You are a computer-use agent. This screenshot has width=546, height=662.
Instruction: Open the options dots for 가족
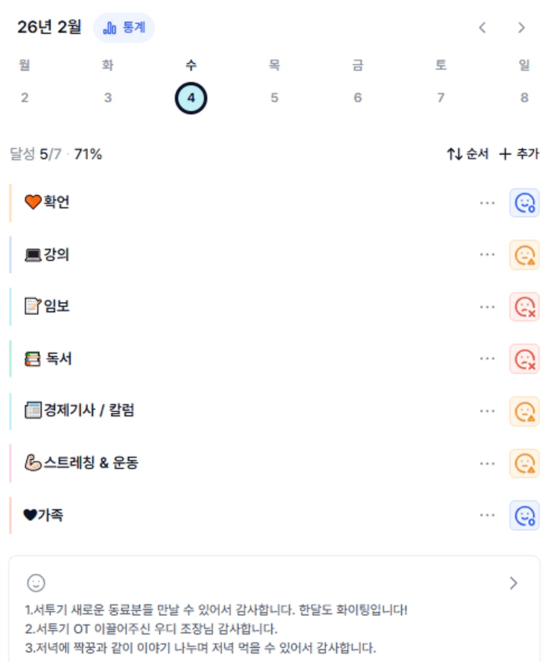tap(487, 515)
